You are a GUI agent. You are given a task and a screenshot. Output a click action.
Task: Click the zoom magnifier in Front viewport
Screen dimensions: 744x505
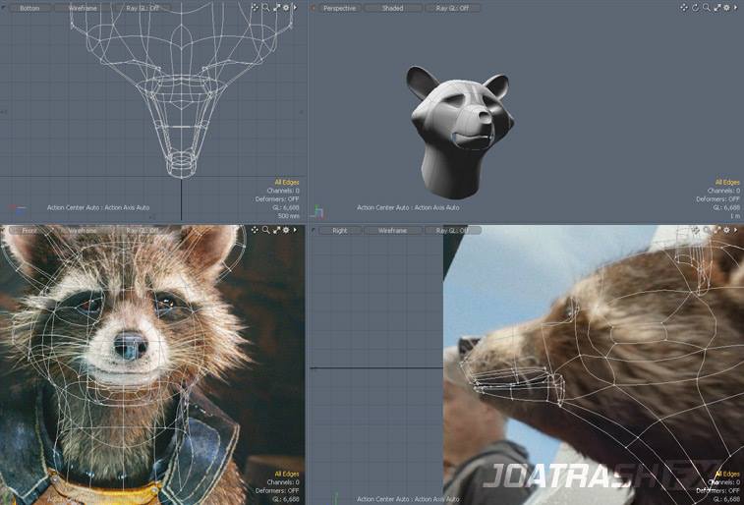tap(265, 230)
